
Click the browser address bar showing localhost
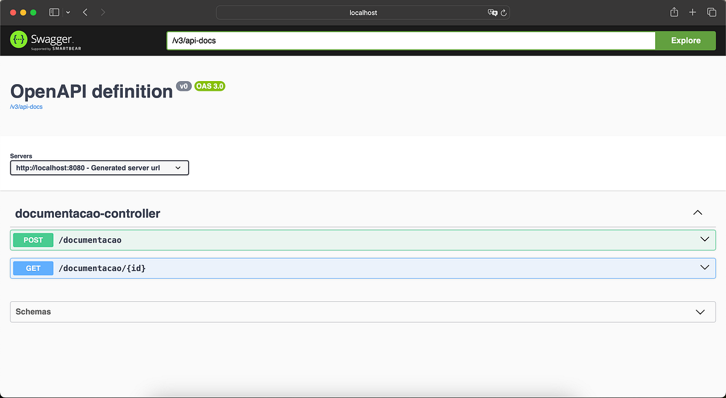363,12
